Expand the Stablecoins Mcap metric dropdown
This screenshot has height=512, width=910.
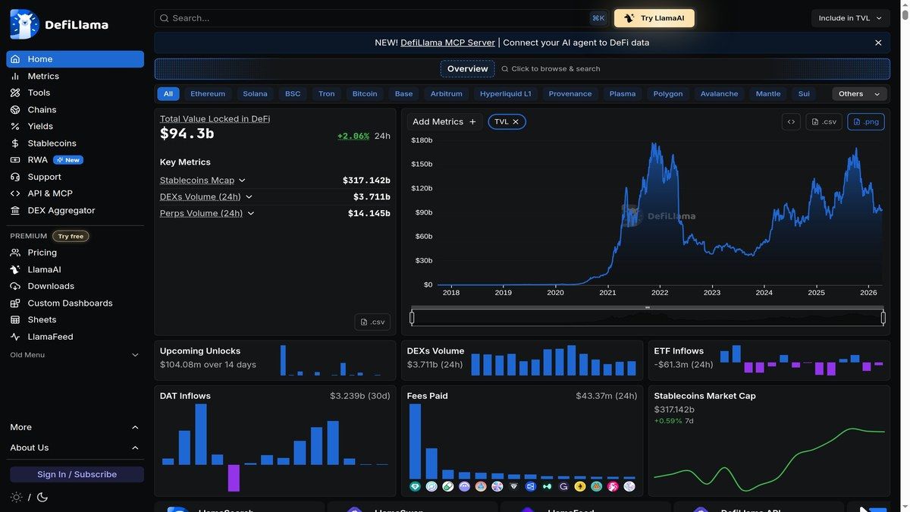[x=241, y=180]
